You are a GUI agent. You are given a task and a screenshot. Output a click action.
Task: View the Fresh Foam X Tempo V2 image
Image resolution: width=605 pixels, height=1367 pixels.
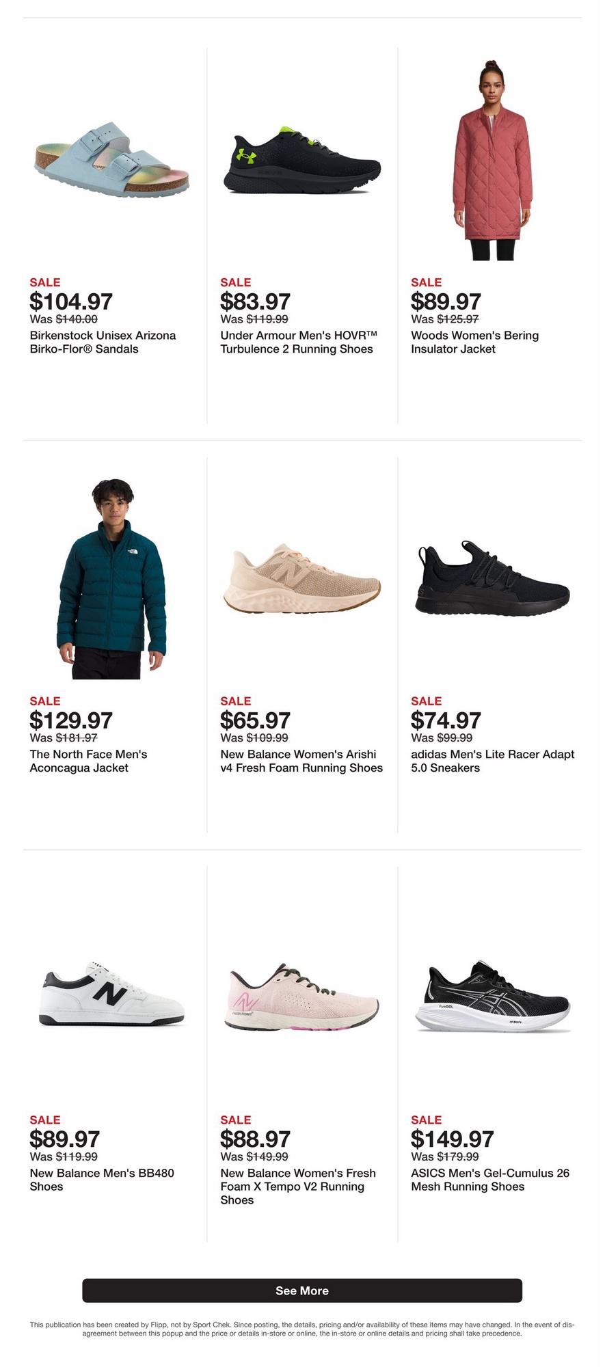coord(302,997)
